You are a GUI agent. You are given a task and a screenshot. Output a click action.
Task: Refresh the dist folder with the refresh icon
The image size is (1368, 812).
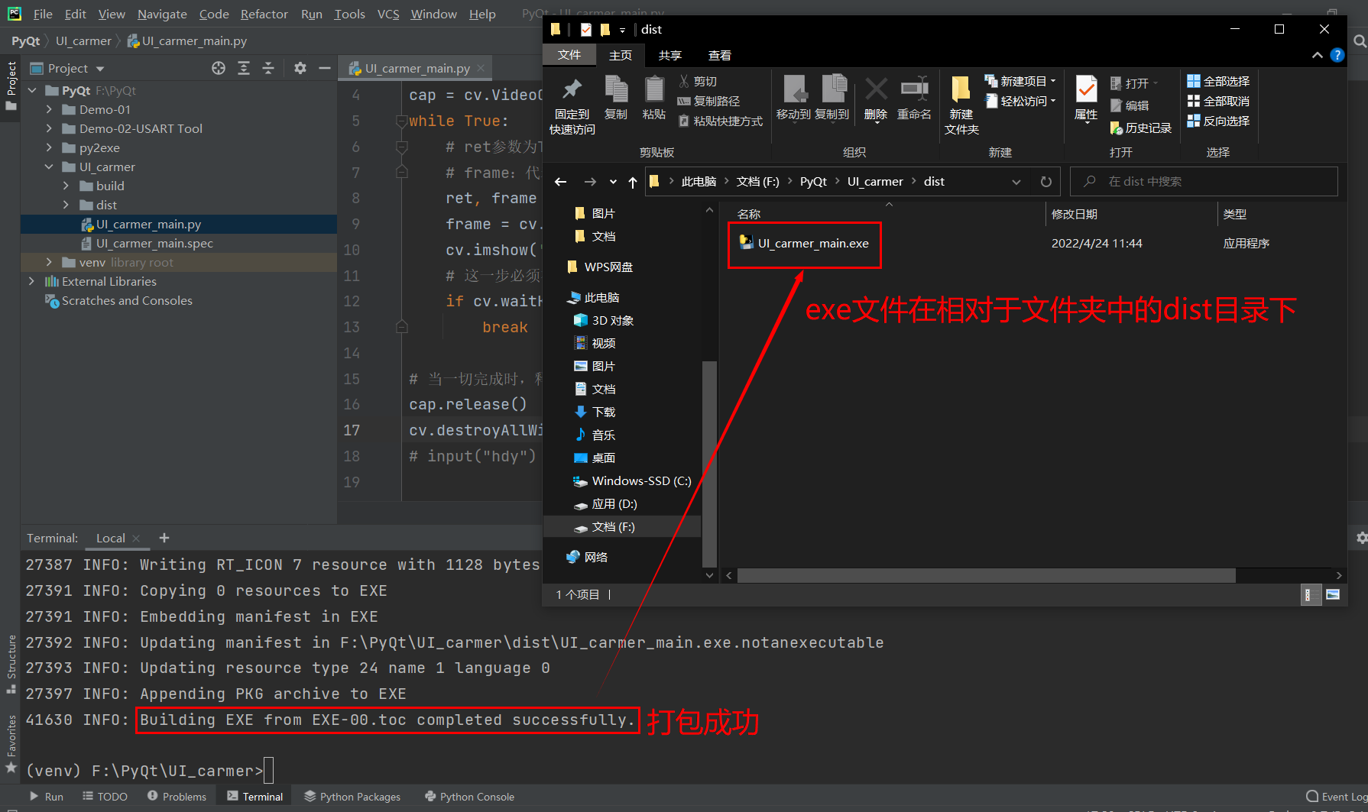(1045, 181)
